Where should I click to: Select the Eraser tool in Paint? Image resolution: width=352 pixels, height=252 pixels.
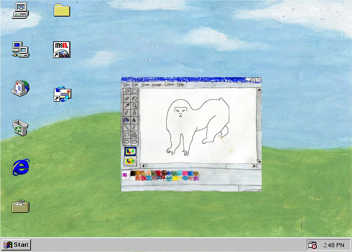[127, 99]
